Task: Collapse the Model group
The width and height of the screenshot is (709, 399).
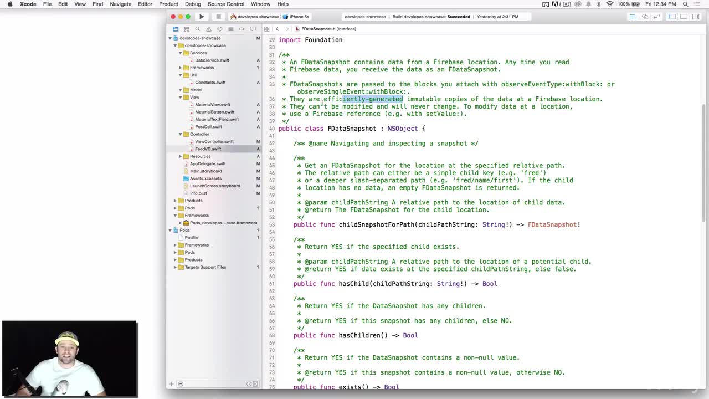Action: point(181,90)
